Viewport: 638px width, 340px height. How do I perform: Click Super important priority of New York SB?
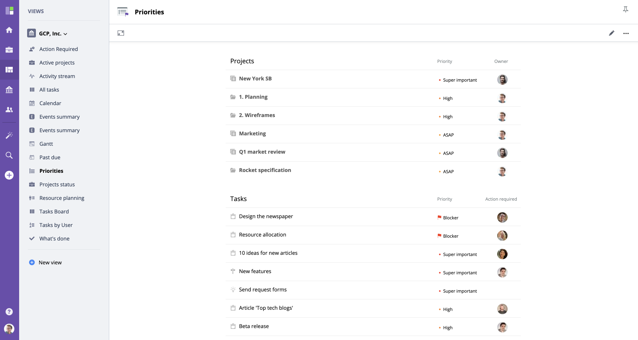[x=458, y=80]
